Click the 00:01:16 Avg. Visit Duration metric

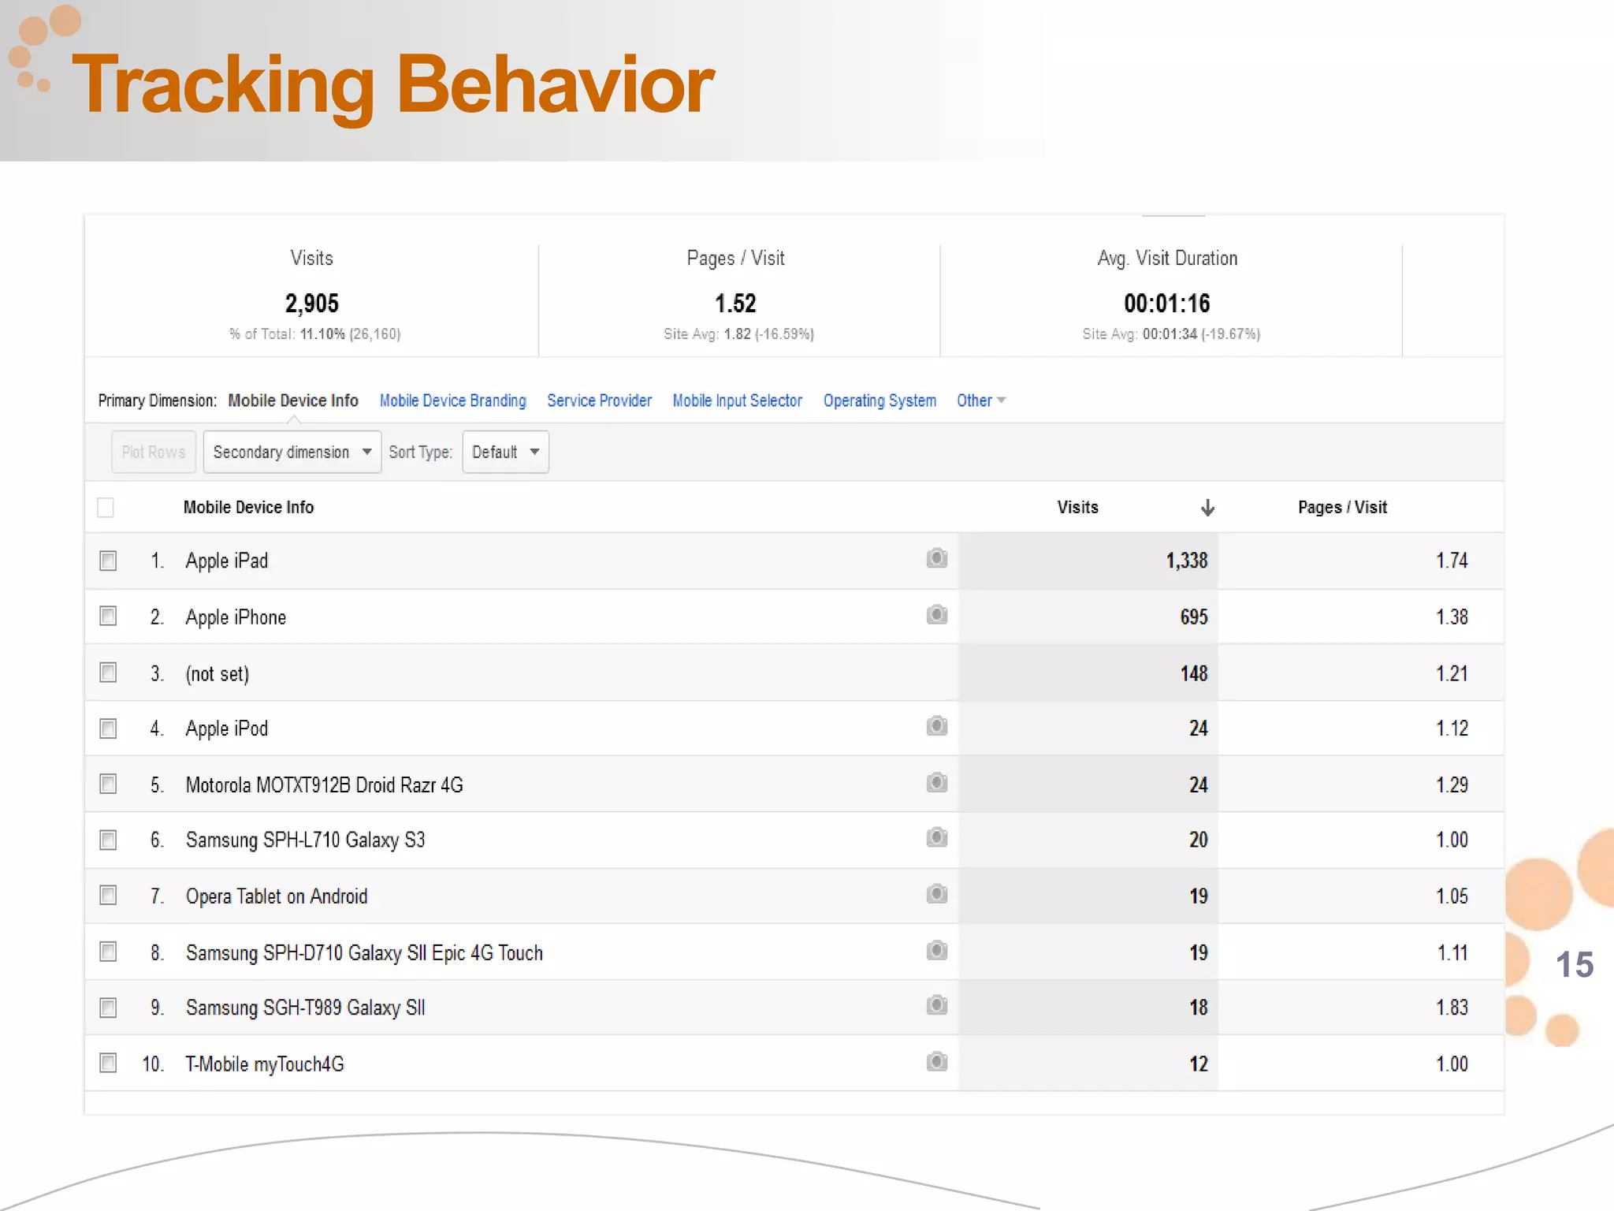1167,304
